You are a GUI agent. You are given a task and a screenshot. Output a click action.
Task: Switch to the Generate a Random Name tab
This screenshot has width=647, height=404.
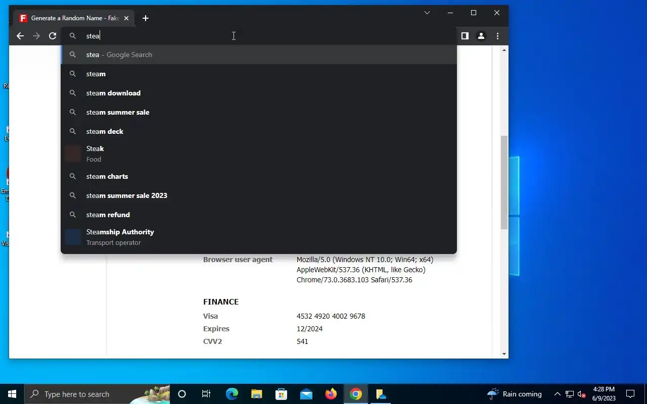pyautogui.click(x=74, y=18)
